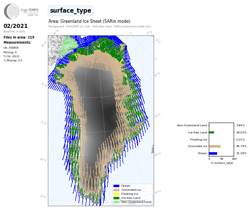Screen dimensions: 249x208
Task: Click the Non-Greenland Land chart label
Action: pos(192,125)
